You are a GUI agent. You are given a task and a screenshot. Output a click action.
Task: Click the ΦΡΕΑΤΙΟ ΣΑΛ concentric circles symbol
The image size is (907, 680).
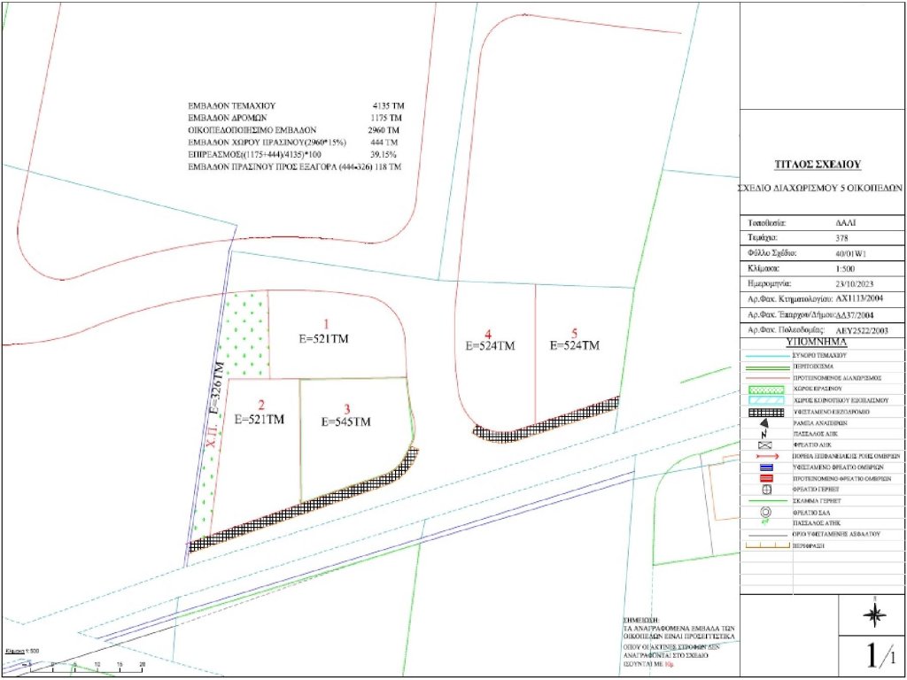(764, 512)
